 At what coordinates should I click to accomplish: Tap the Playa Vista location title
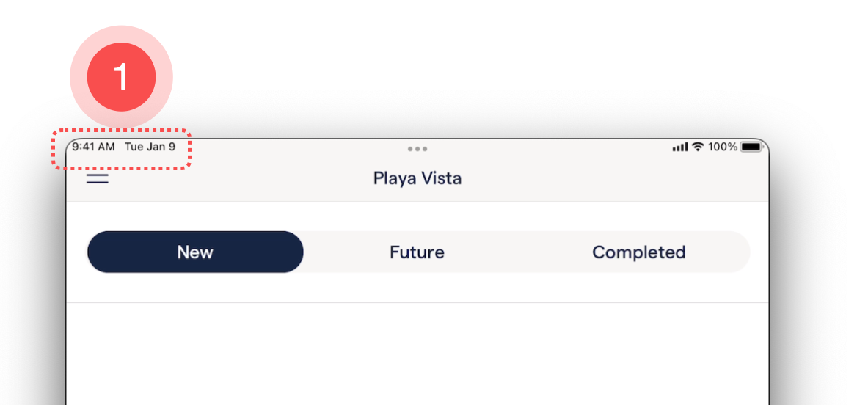[x=417, y=178]
